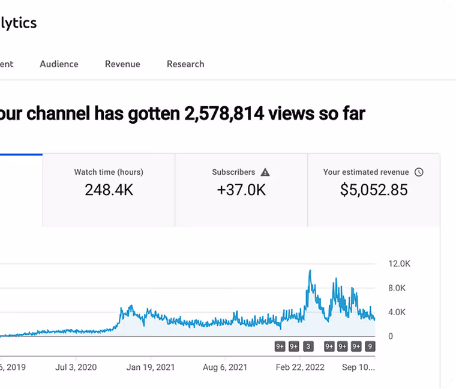Switch to the Revenue tab
This screenshot has height=389, width=456.
[122, 64]
